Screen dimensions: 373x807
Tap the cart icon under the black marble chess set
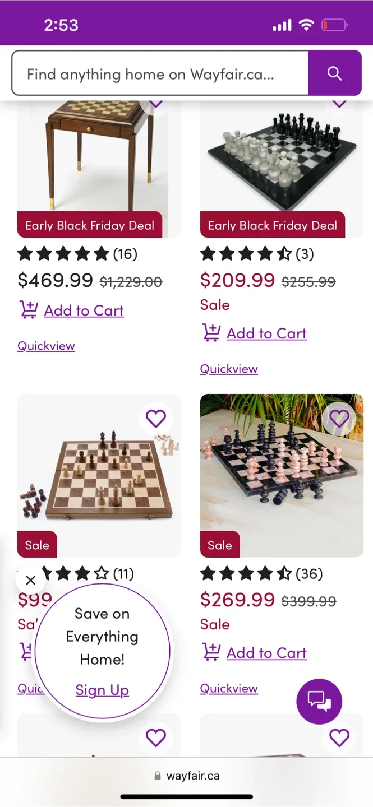[x=211, y=332]
